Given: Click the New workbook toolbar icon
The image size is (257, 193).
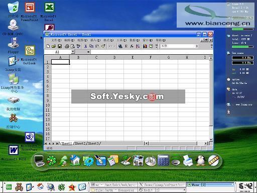Looking at the screenshot, I should pos(48,46).
